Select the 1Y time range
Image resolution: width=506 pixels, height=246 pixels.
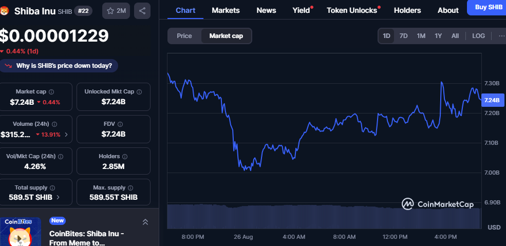pyautogui.click(x=438, y=36)
